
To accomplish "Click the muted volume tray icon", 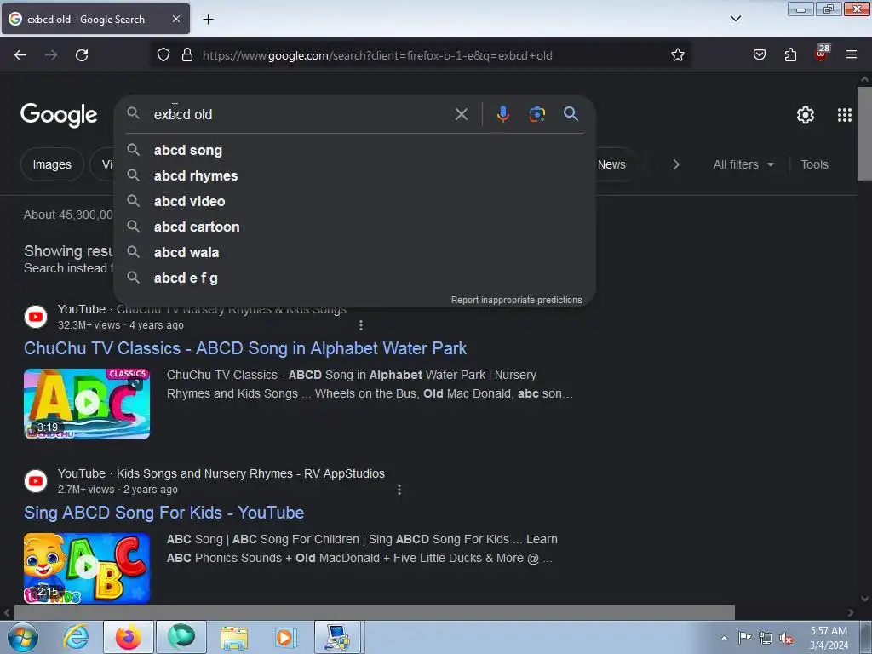I will [x=786, y=639].
